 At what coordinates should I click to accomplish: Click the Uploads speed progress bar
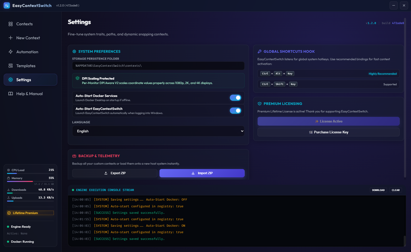[30, 201]
